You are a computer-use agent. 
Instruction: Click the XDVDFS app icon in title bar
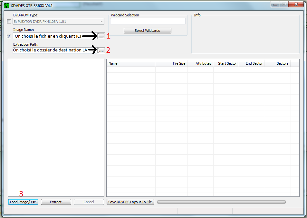pyautogui.click(x=6, y=6)
